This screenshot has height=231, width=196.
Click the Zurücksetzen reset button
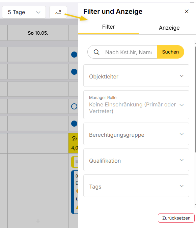[x=176, y=218]
